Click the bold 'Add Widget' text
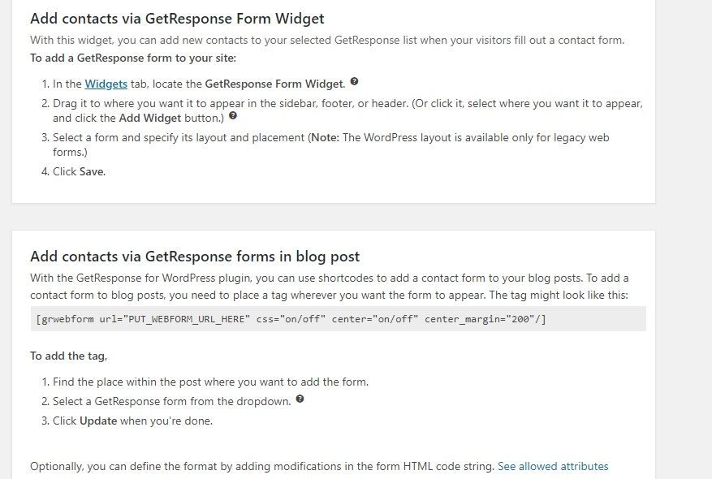Image resolution: width=712 pixels, height=479 pixels. point(150,118)
